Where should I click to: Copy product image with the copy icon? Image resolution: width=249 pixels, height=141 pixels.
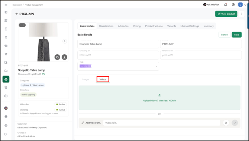point(57,57)
